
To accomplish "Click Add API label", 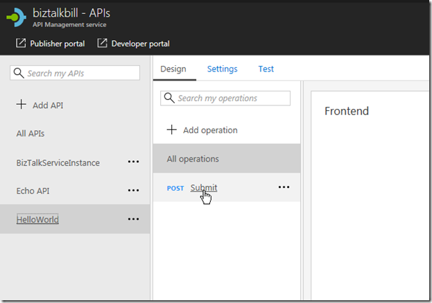I will [x=48, y=105].
